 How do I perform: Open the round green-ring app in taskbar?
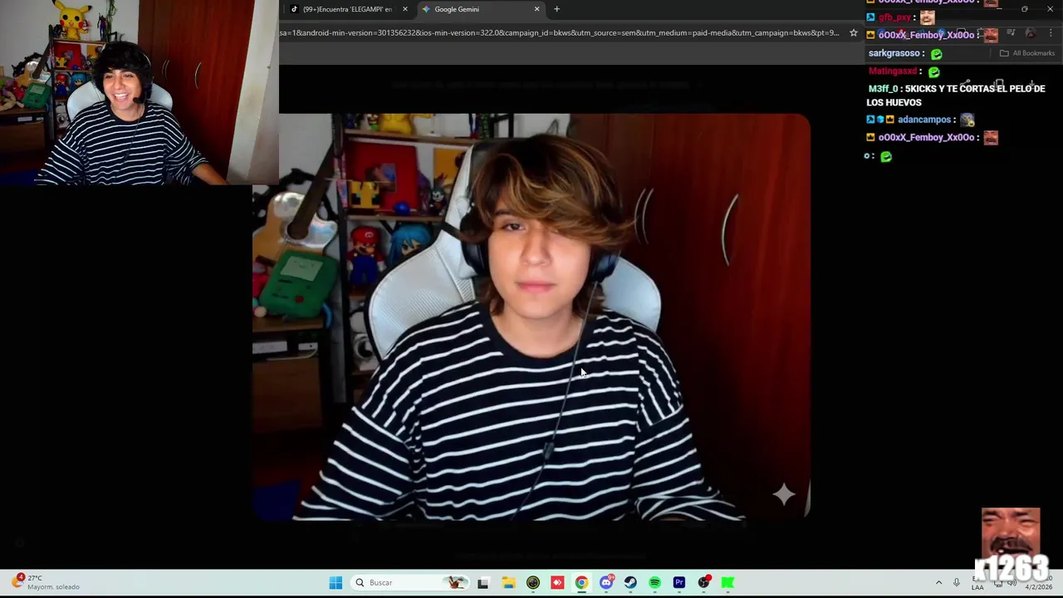click(533, 582)
